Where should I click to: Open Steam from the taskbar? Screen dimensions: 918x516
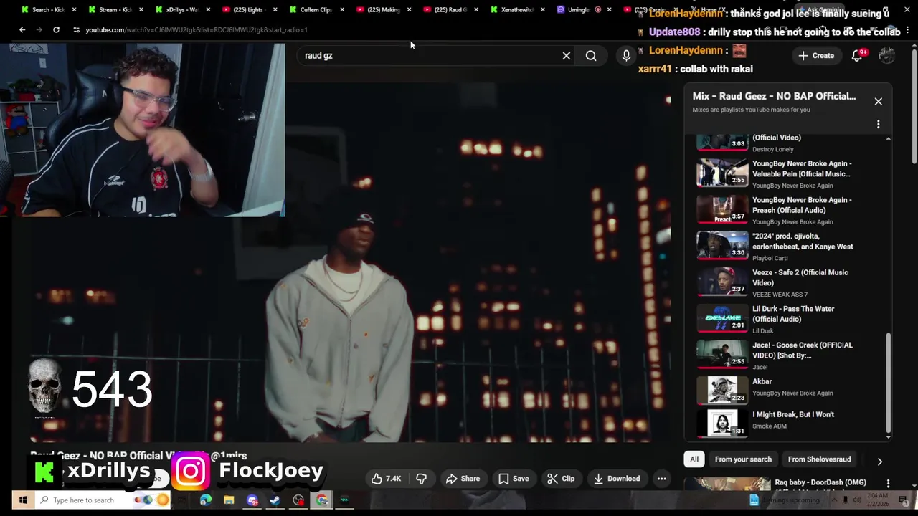(x=275, y=500)
